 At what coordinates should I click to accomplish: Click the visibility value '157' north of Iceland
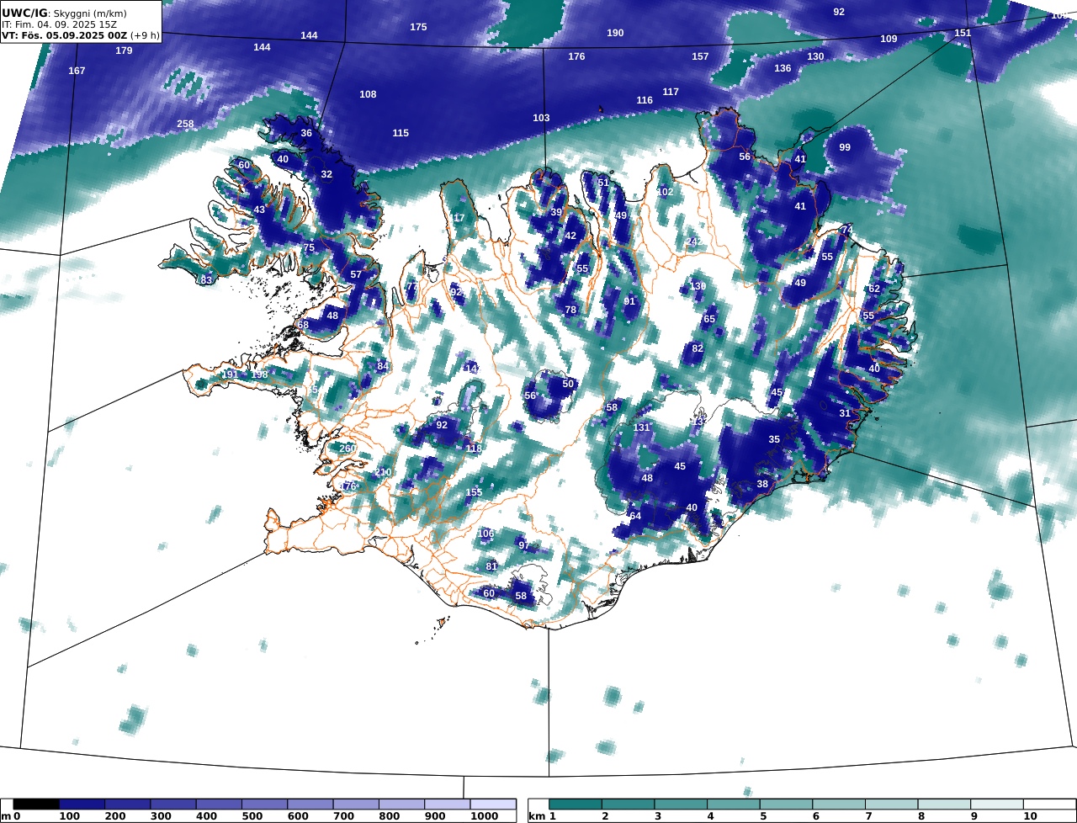point(700,56)
